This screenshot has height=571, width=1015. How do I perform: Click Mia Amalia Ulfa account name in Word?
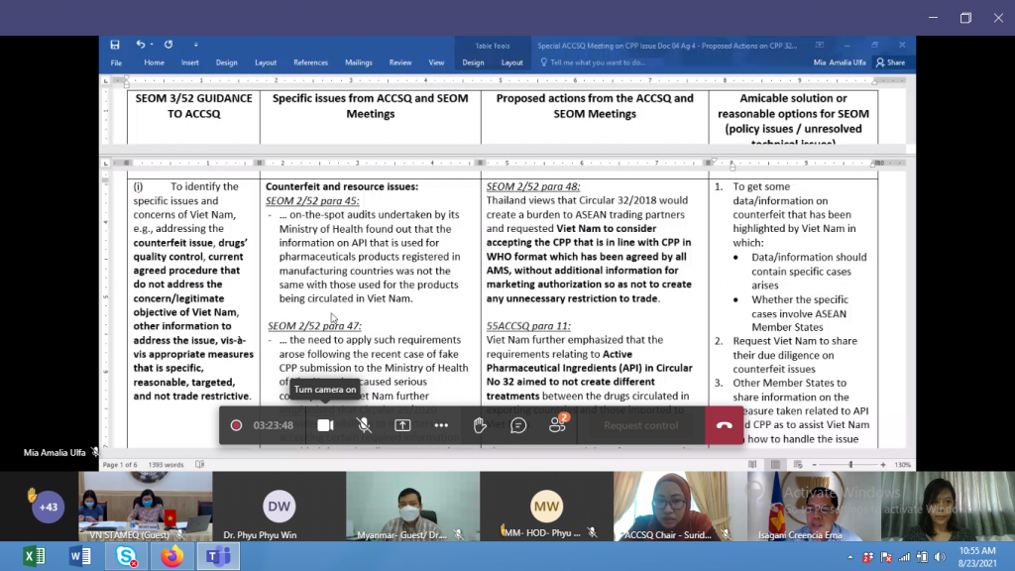point(840,62)
